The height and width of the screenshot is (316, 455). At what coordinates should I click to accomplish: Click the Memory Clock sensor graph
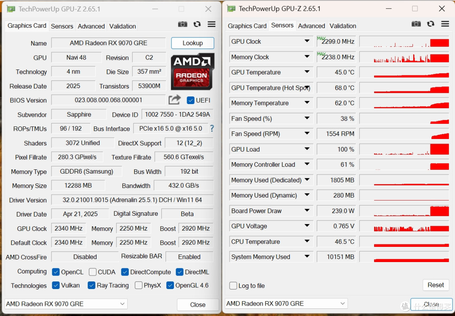pyautogui.click(x=404, y=57)
